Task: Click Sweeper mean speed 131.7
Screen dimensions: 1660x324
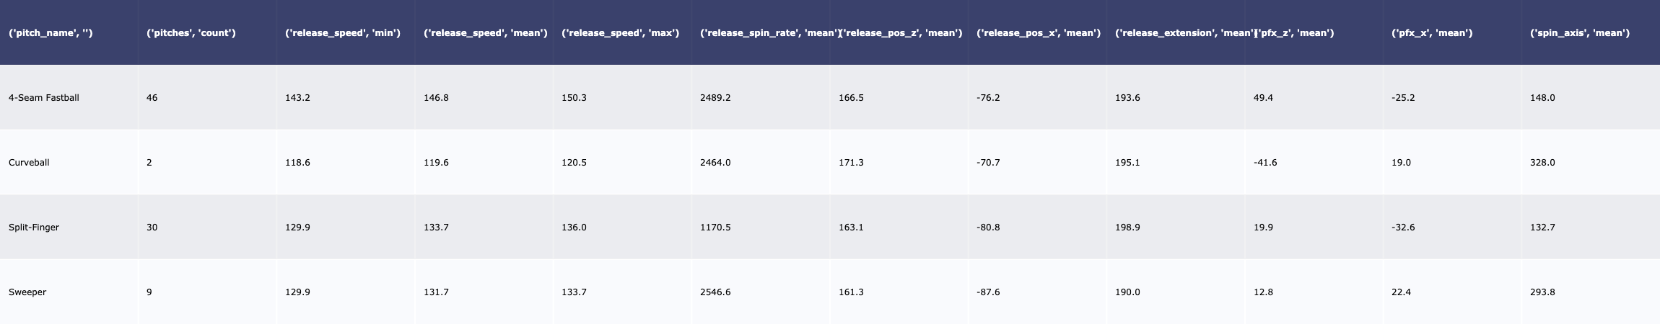Action: pos(436,292)
